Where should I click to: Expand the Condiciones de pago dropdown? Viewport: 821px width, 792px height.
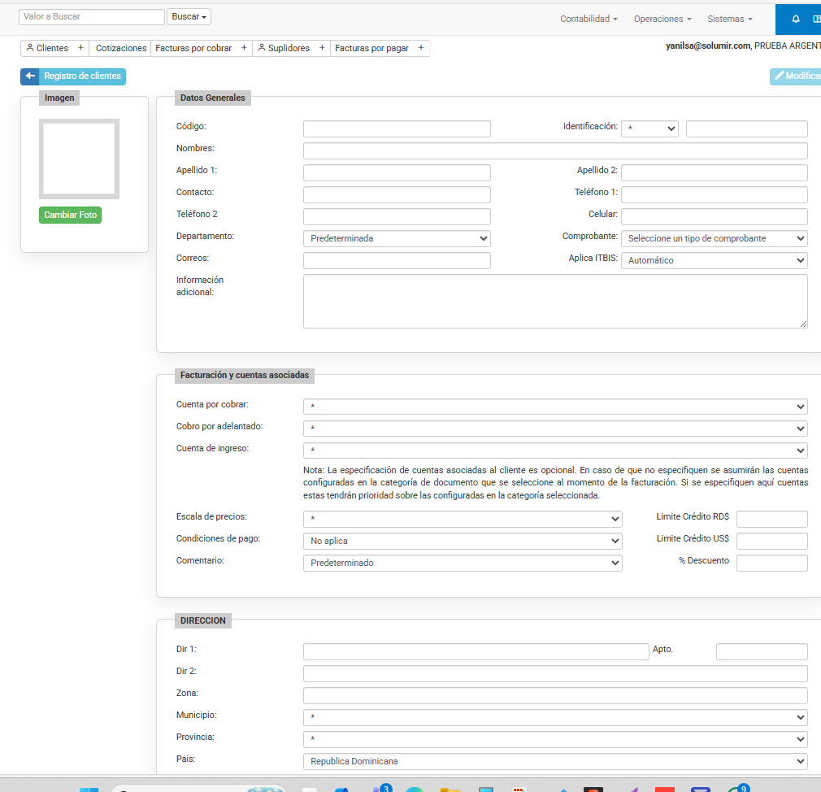[x=462, y=541]
